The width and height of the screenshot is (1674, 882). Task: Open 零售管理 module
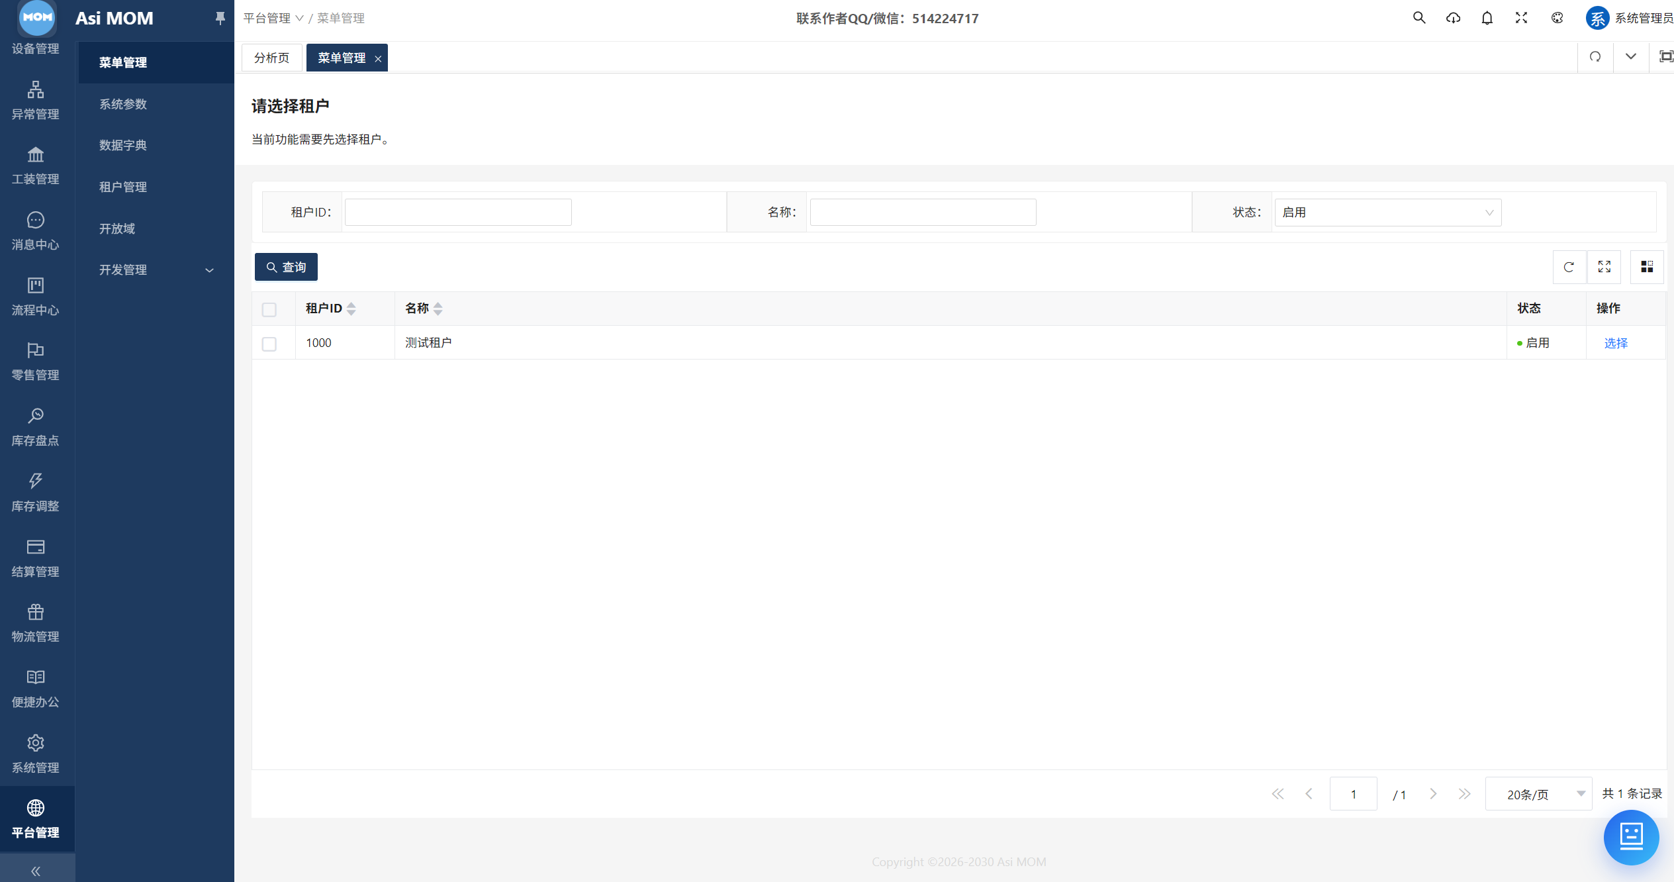(36, 362)
